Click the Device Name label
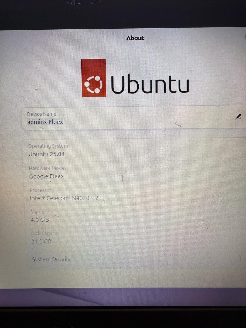246x328 pixels. [42, 114]
